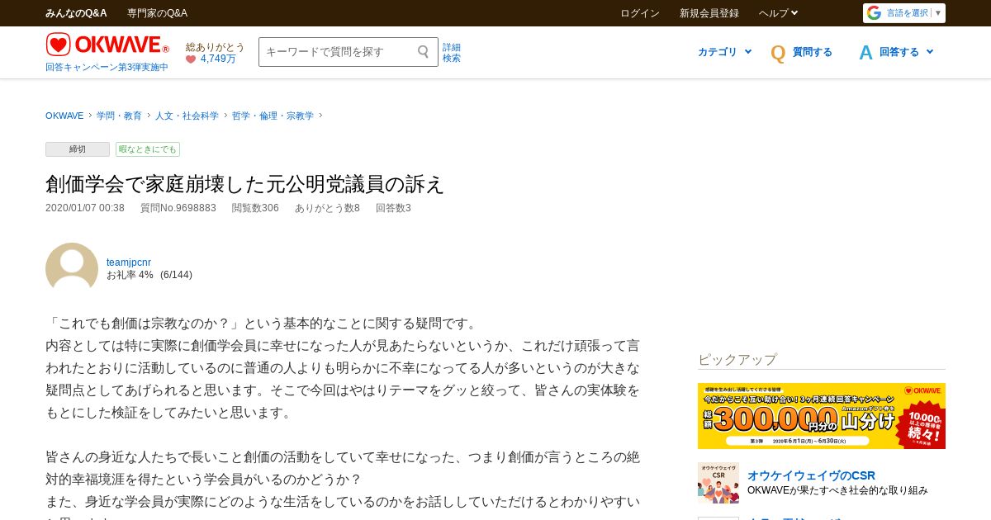
Task: Click the 2020/01/07 00:38 timestamp
Action: click(x=85, y=208)
